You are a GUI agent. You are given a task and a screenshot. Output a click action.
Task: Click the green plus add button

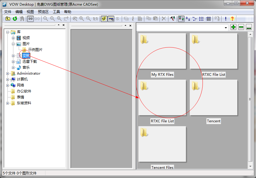(x=233, y=27)
